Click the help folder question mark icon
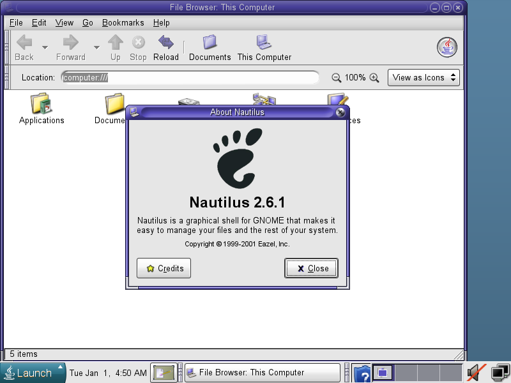Viewport: 511px width, 383px height. click(x=362, y=373)
